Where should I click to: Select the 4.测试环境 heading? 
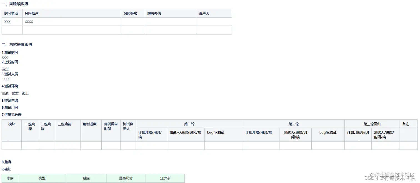coord(10,86)
